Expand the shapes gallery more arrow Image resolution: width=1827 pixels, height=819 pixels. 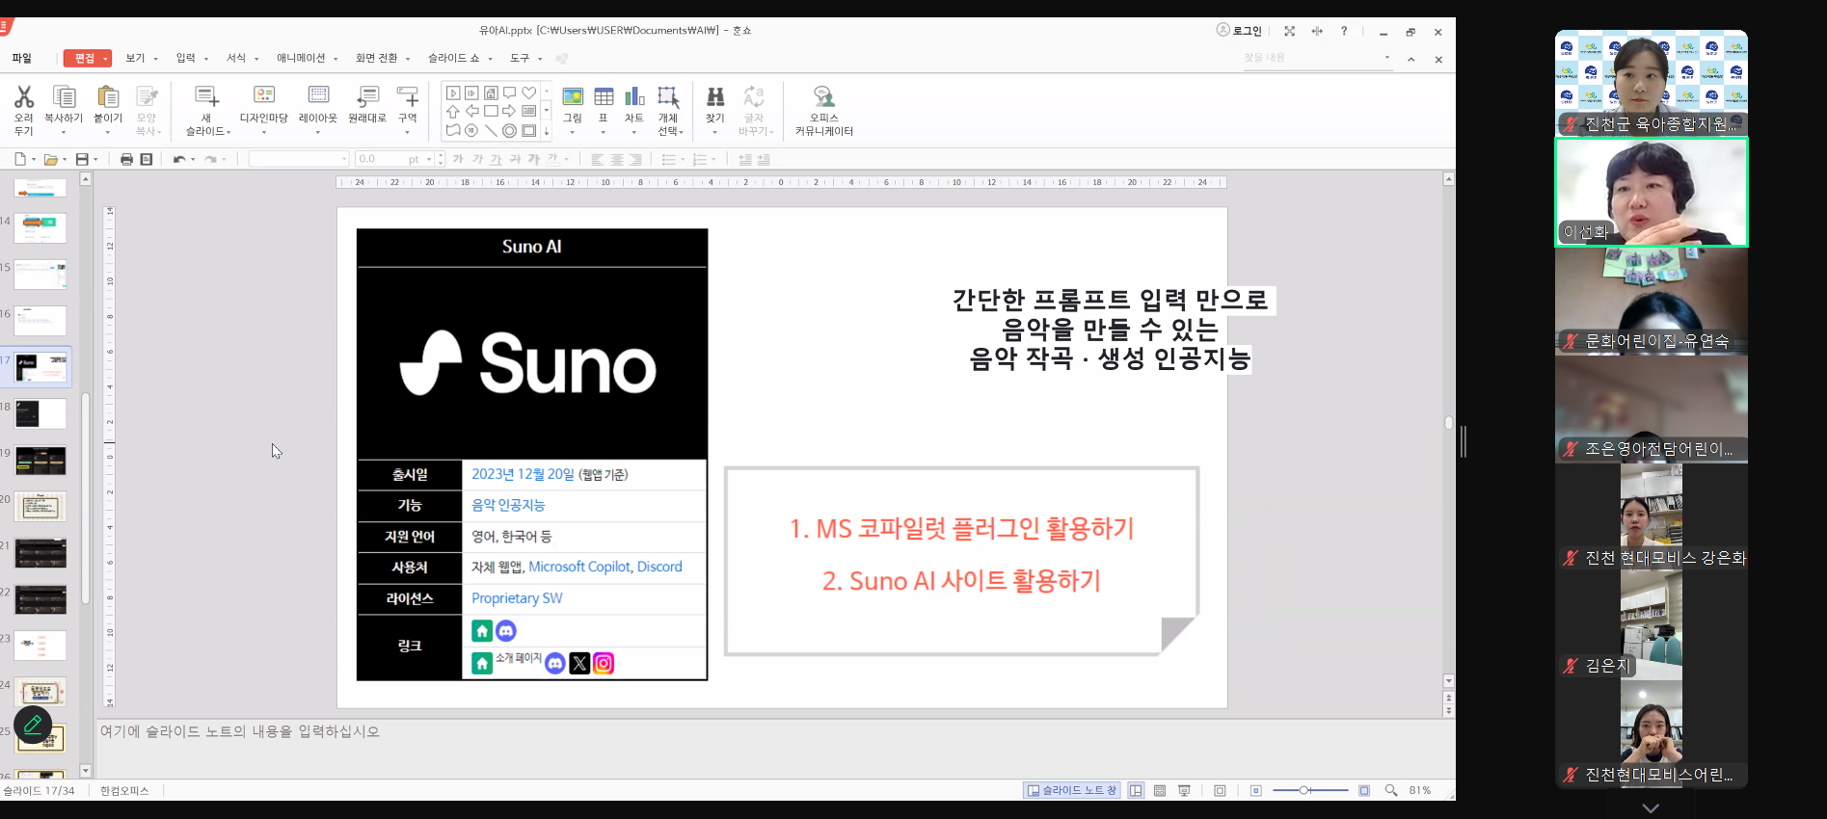tap(547, 131)
